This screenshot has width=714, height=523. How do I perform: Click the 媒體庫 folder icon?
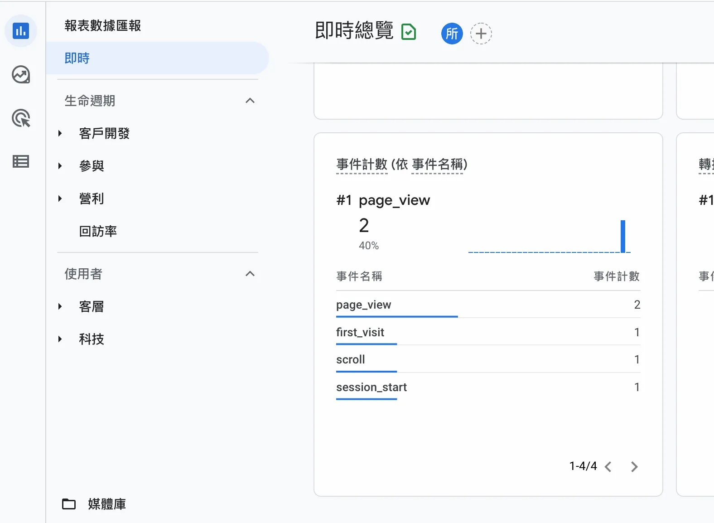(x=69, y=504)
